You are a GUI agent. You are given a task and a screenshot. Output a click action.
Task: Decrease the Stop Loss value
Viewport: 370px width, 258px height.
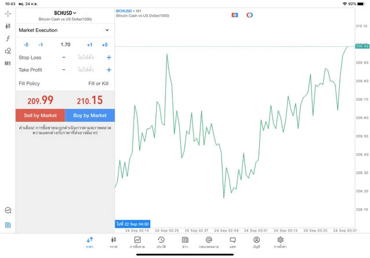click(x=64, y=57)
